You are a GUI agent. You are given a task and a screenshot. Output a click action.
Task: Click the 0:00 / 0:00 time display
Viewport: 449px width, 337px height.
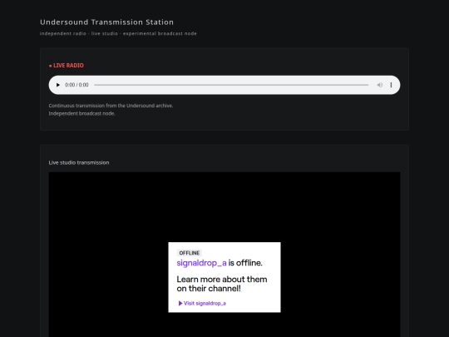[76, 85]
